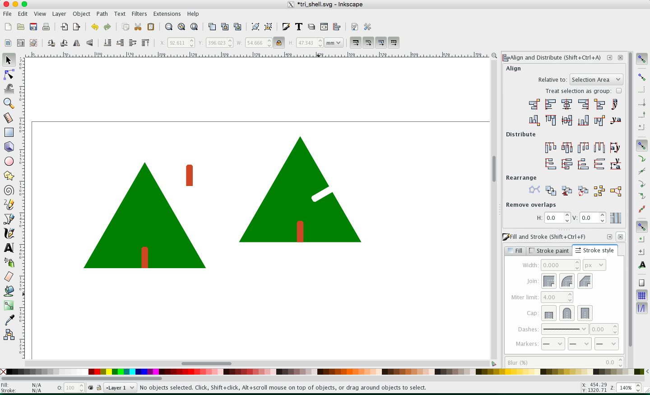Toggle snap to page border button

[642, 283]
